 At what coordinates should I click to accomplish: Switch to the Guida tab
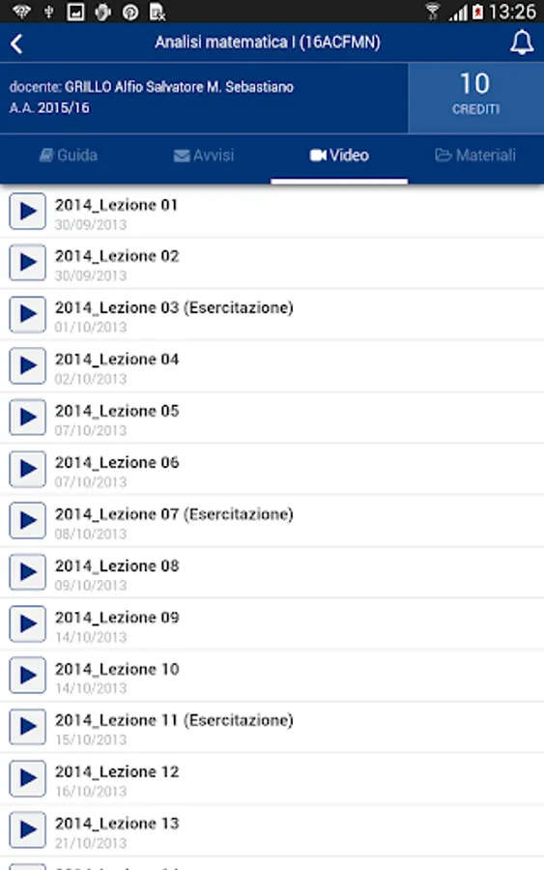click(69, 156)
